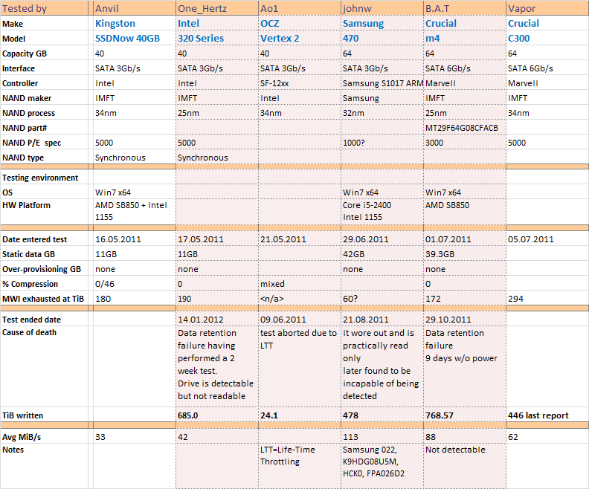This screenshot has width=589, height=489.
Task: Click the 'Static data GB' row label
Action: 28,254
